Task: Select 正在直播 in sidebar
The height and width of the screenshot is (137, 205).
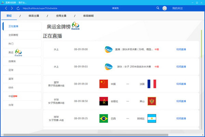Action: [22, 26]
